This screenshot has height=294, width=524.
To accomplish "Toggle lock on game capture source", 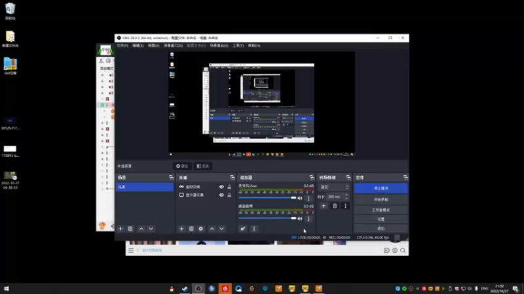I will point(229,187).
